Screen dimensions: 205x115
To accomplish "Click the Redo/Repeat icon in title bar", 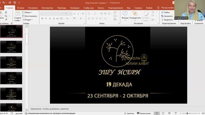I will (10, 3).
